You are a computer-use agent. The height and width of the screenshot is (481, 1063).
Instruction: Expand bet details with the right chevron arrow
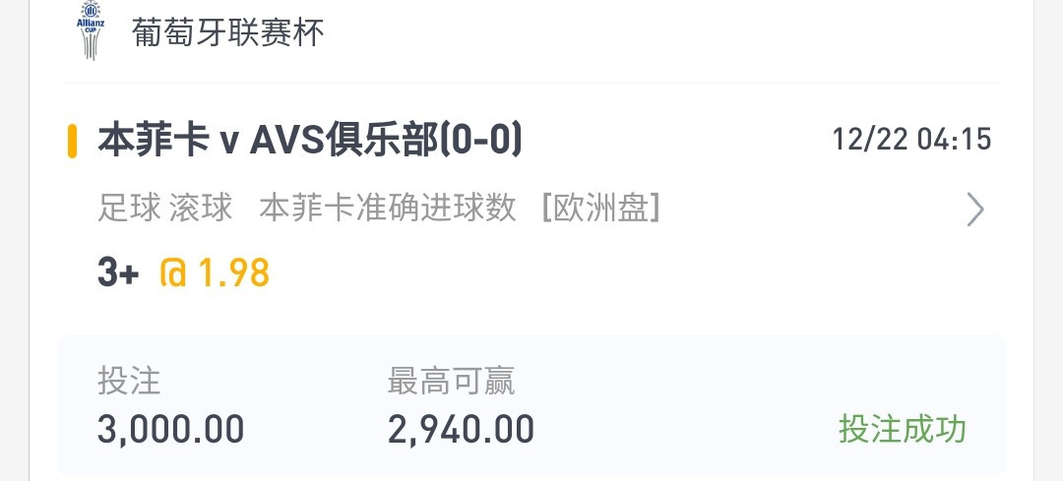coord(974,210)
